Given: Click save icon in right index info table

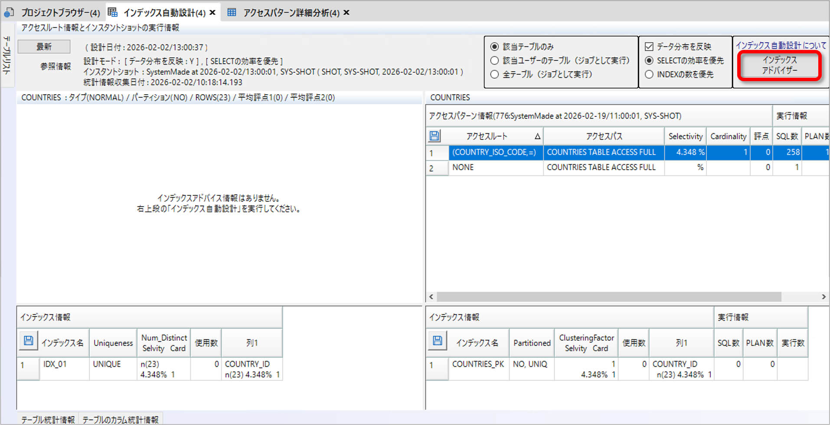Looking at the screenshot, I should [437, 341].
